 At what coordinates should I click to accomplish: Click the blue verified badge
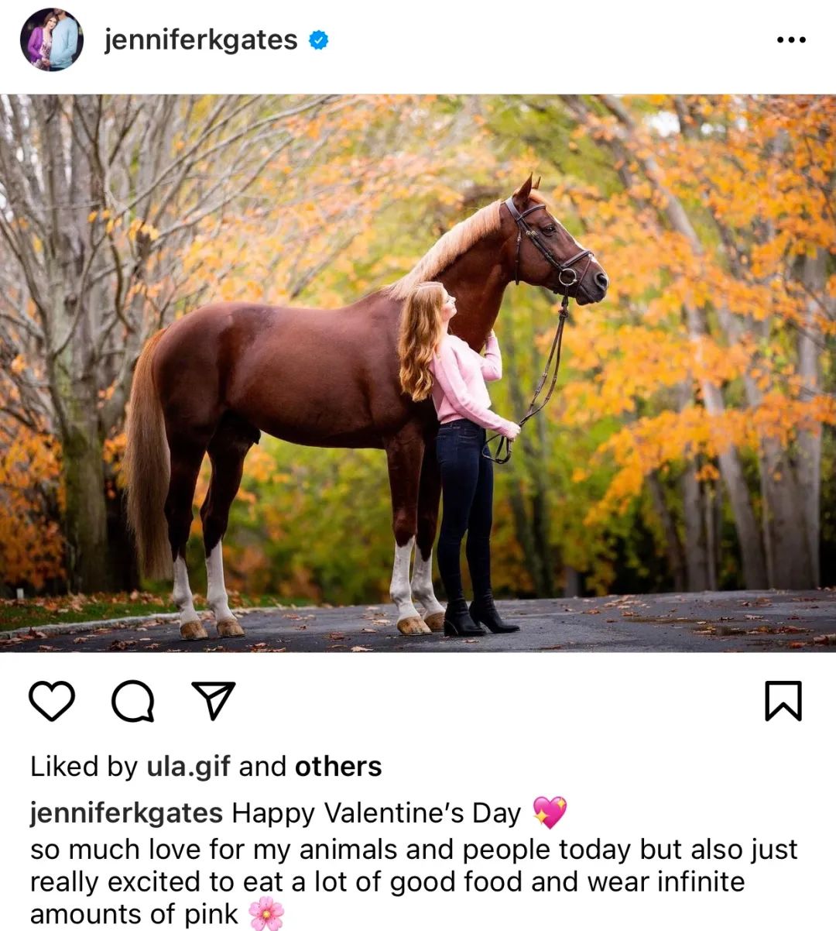319,40
